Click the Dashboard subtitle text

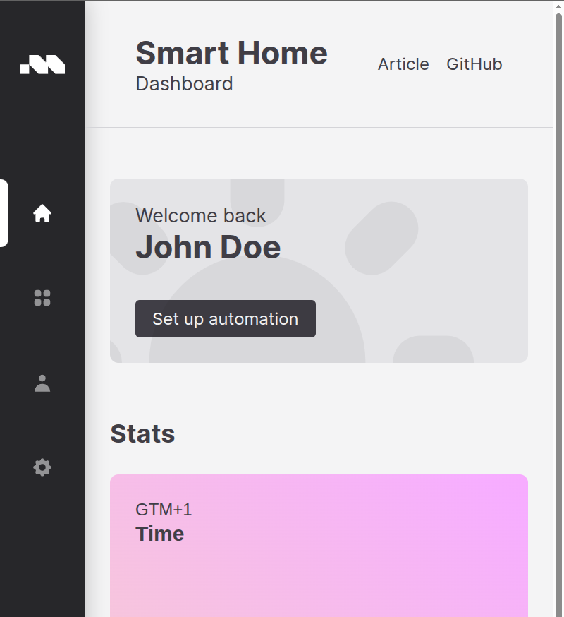[x=184, y=84]
